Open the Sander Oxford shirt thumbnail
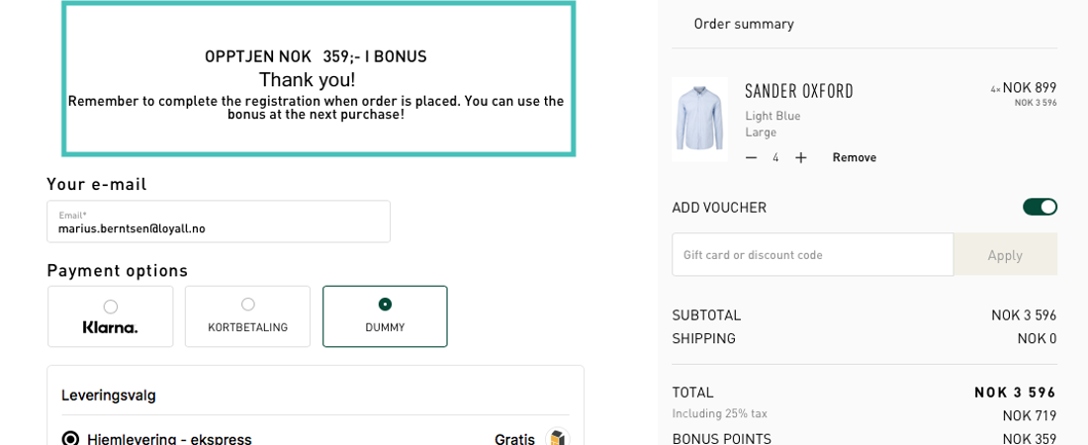1088x445 pixels. pos(699,119)
